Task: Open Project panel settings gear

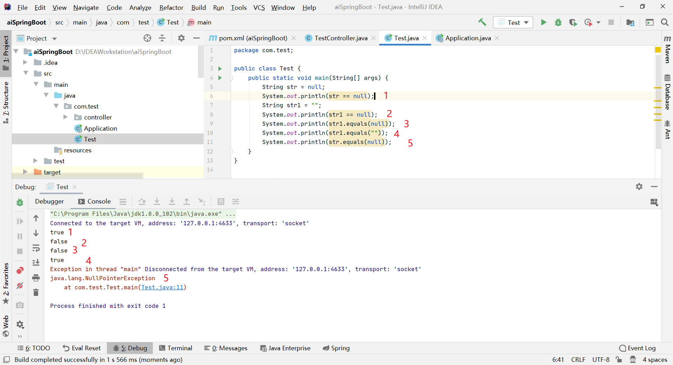Action: (x=181, y=38)
